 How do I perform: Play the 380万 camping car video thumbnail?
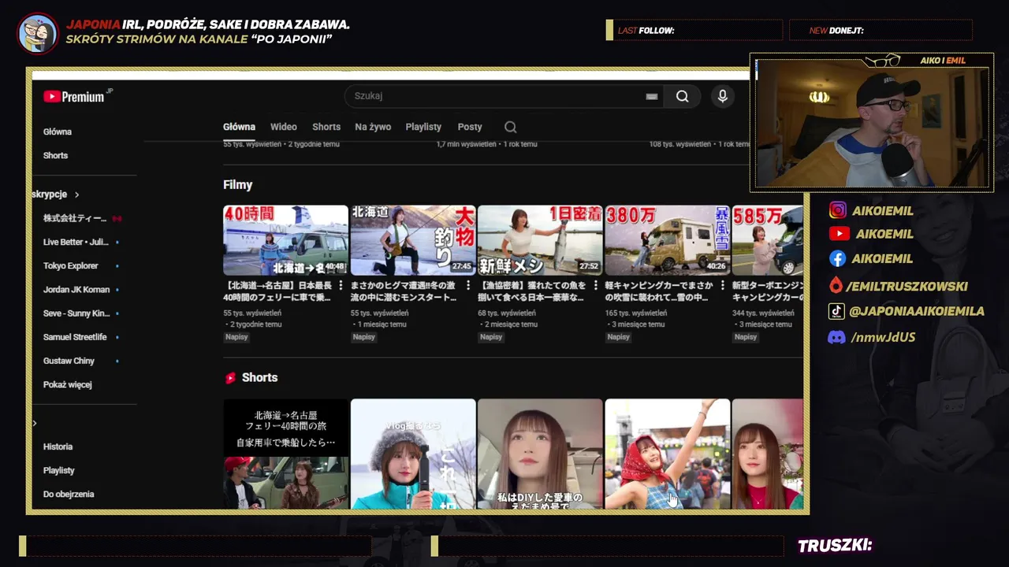tap(668, 240)
